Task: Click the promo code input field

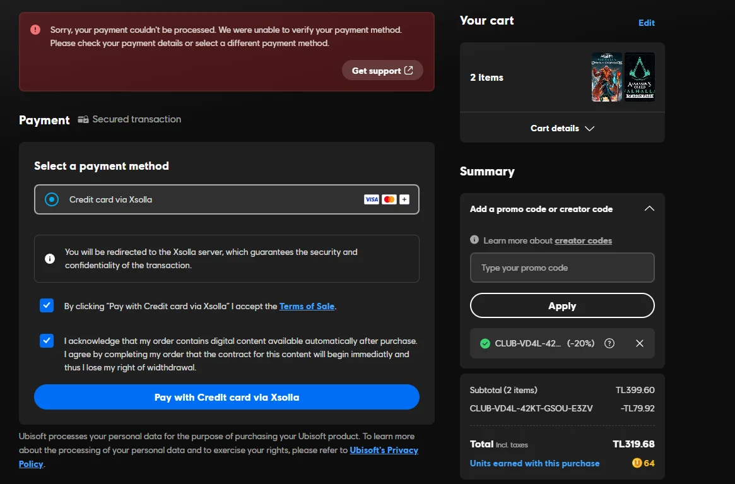Action: coord(562,268)
